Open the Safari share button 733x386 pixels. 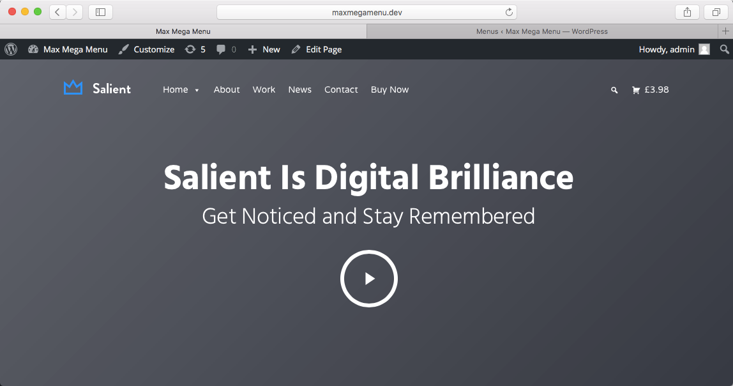click(x=687, y=12)
